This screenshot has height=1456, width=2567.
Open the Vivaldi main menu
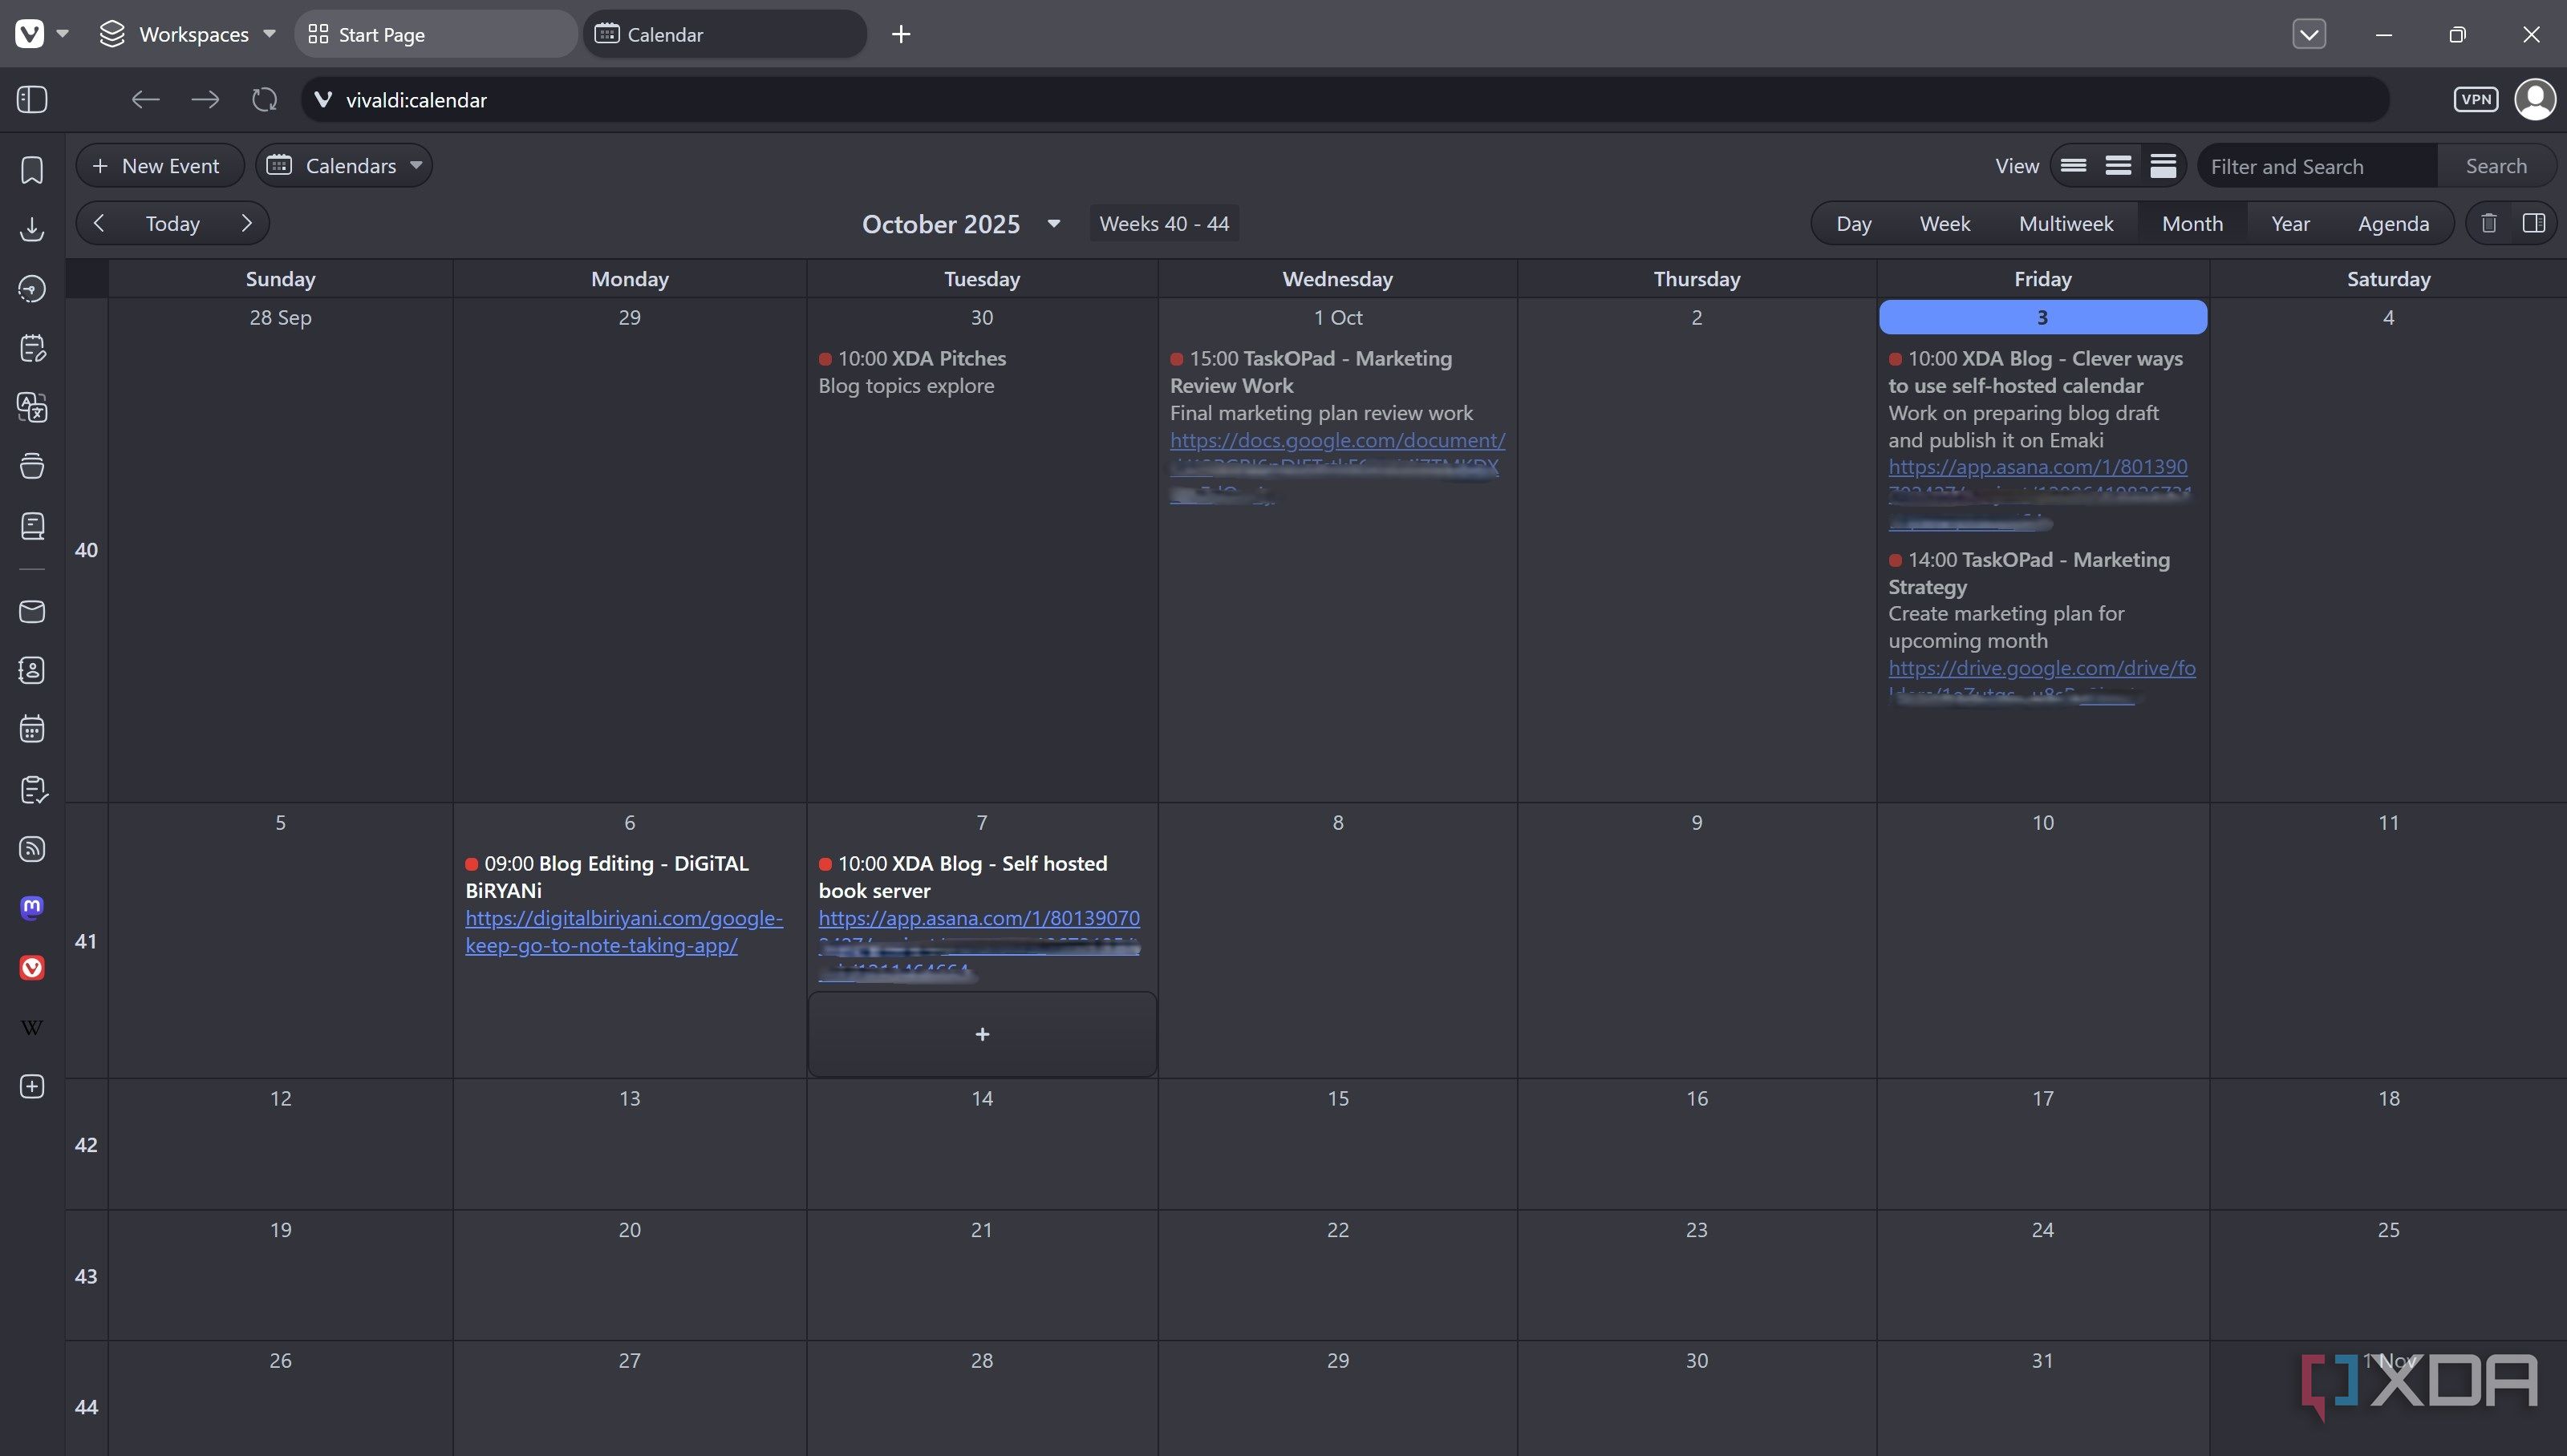(x=41, y=34)
